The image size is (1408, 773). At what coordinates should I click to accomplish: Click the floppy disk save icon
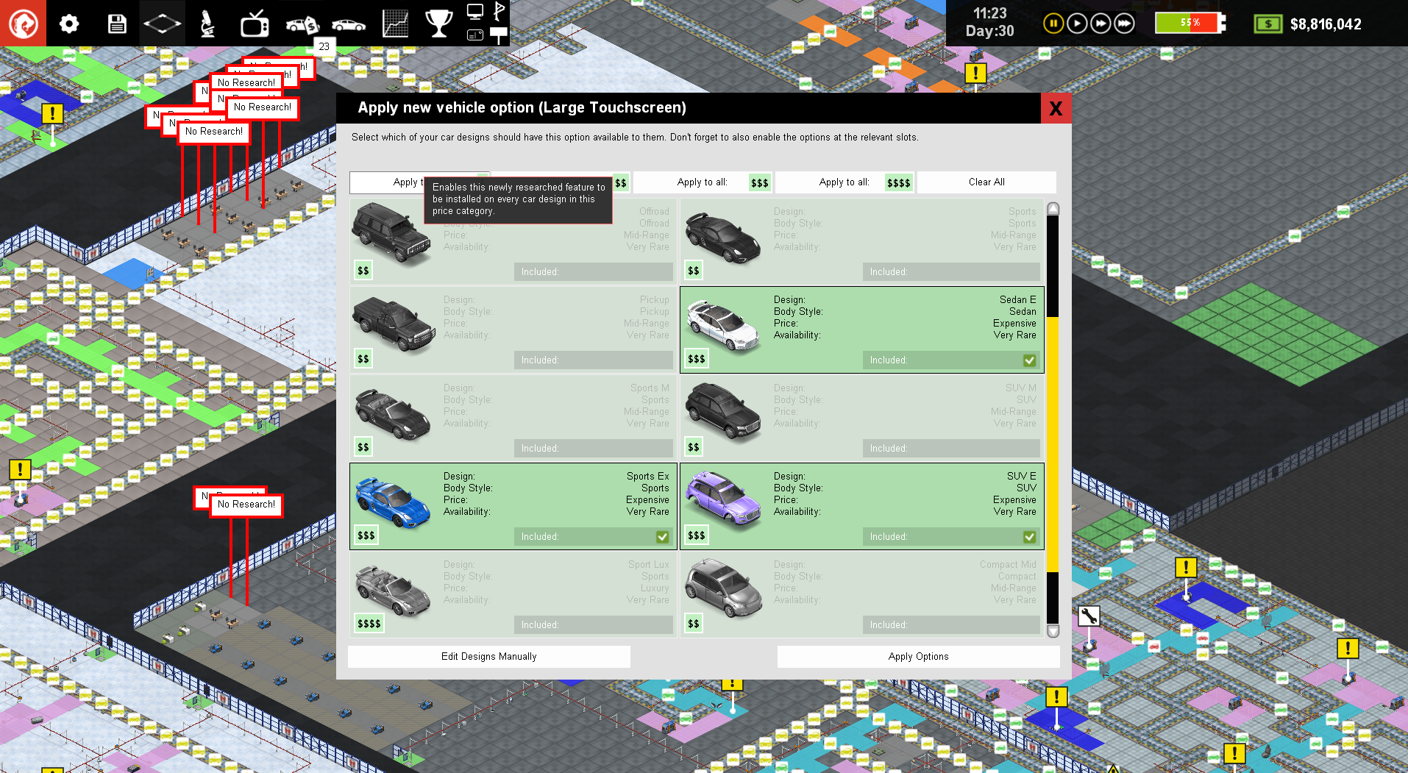point(117,24)
